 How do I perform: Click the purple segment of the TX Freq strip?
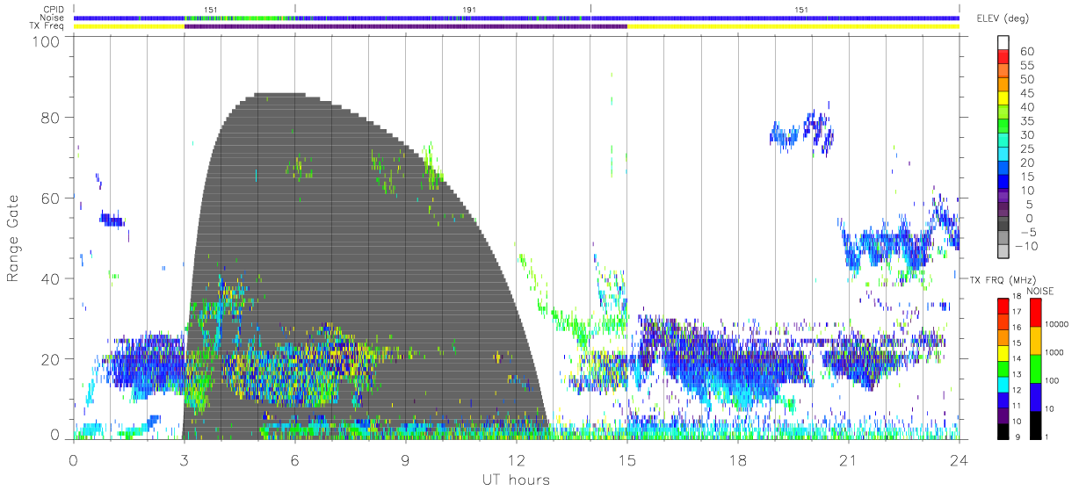(x=405, y=26)
